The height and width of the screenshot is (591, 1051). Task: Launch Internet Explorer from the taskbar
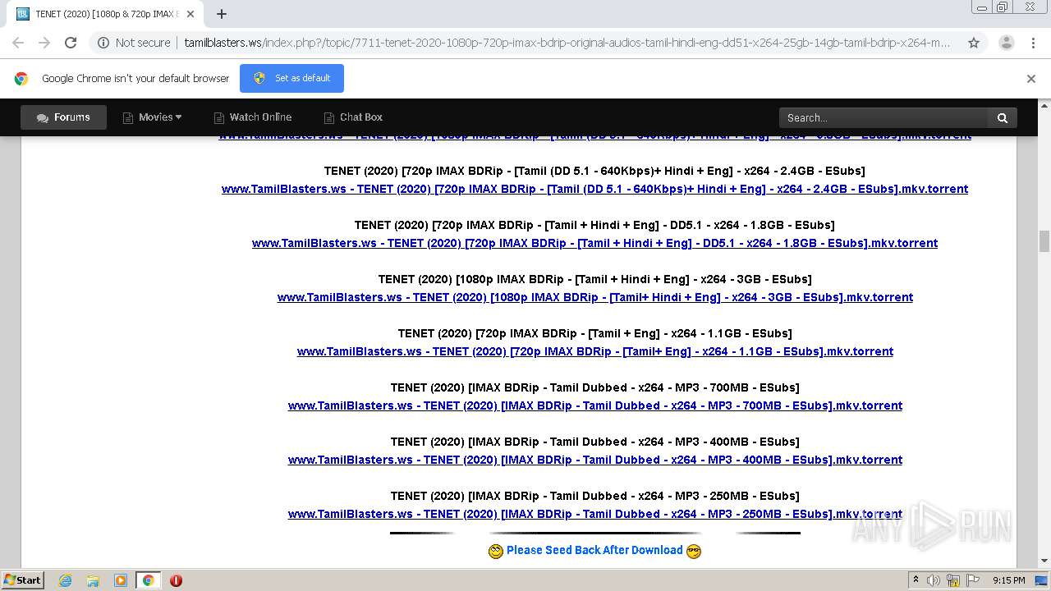point(65,580)
